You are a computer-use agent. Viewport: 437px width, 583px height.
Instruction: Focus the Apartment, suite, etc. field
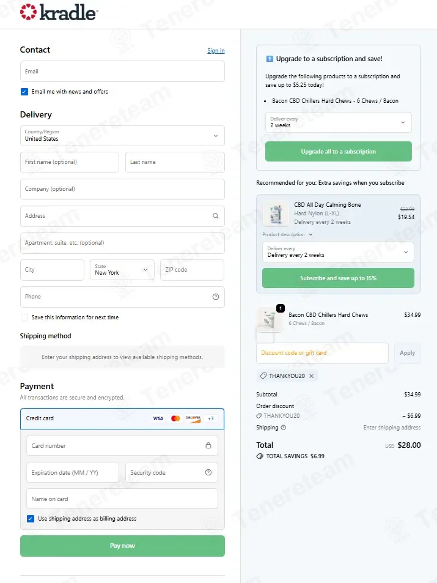(x=122, y=243)
